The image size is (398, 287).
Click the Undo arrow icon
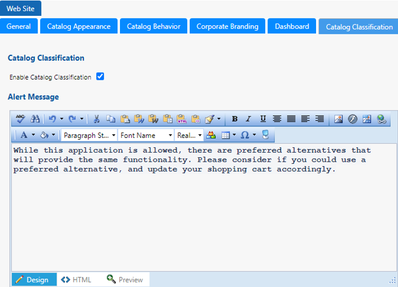point(52,119)
